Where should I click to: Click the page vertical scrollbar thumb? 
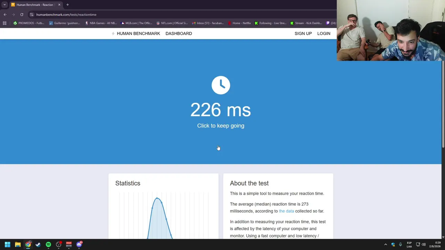pyautogui.click(x=443, y=104)
